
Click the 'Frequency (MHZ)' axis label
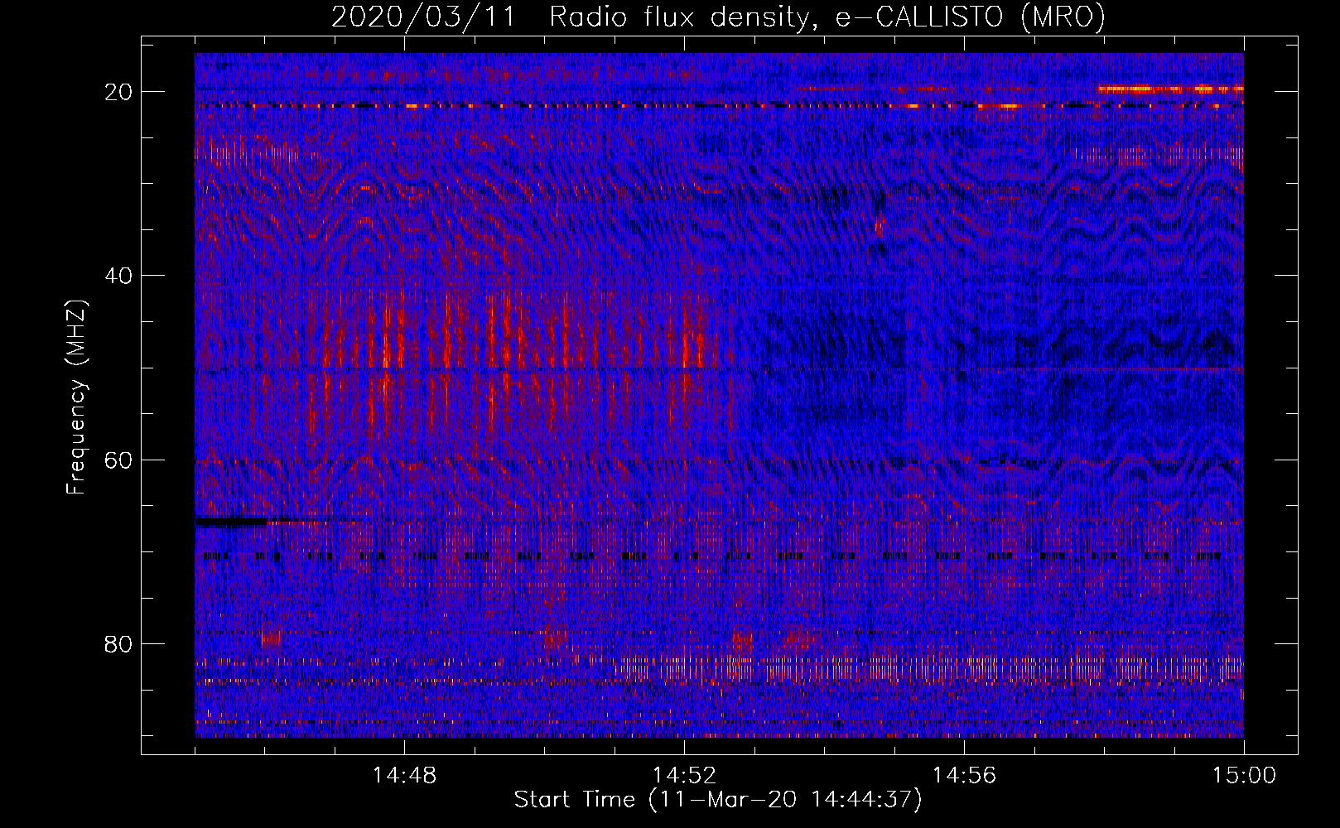pos(75,397)
